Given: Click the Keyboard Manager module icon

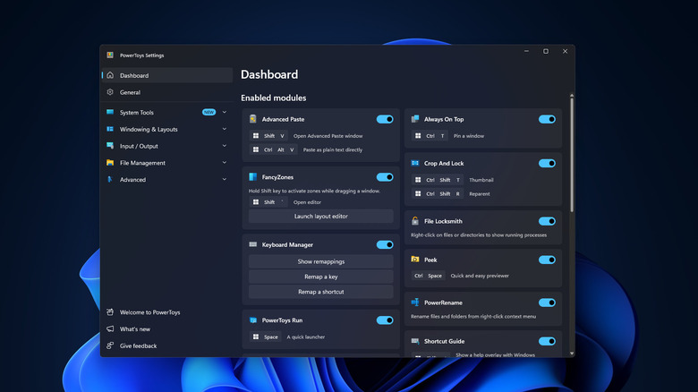Looking at the screenshot, I should click(254, 244).
